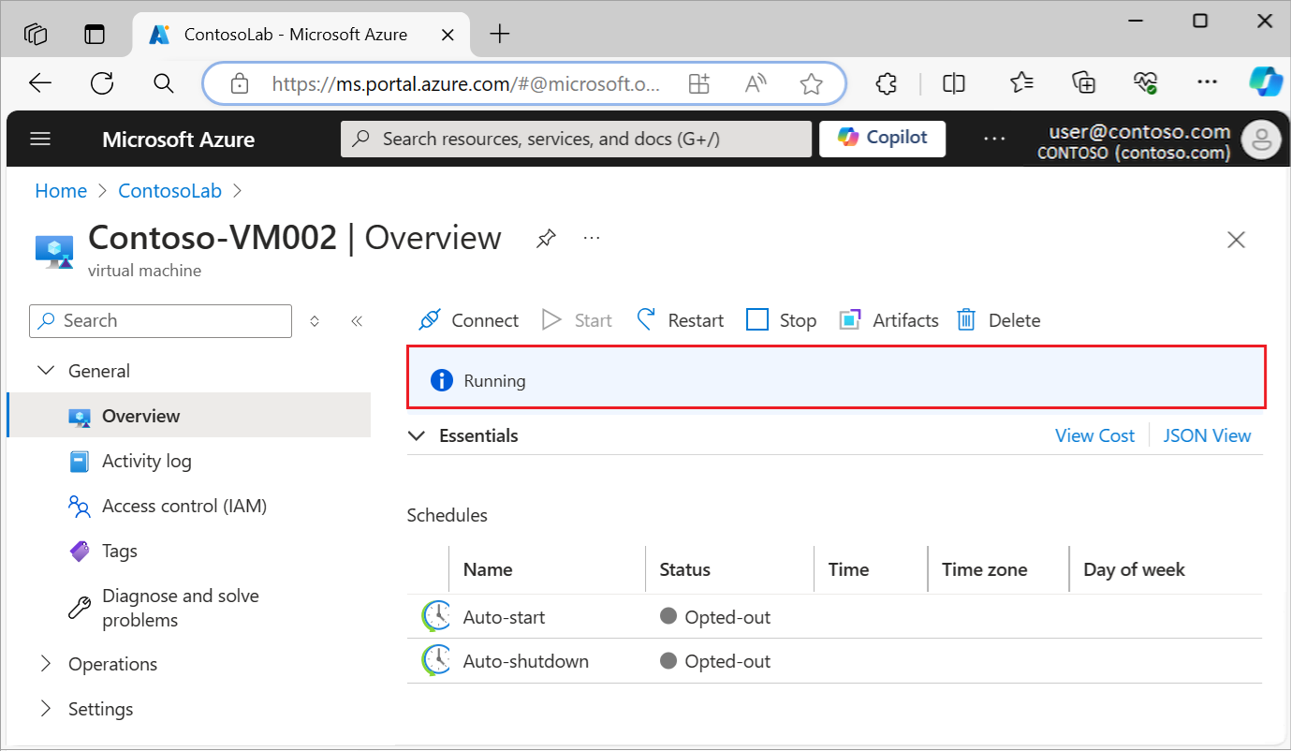The height and width of the screenshot is (751, 1291).
Task: Click the Auto-start clock icon
Action: click(x=435, y=617)
